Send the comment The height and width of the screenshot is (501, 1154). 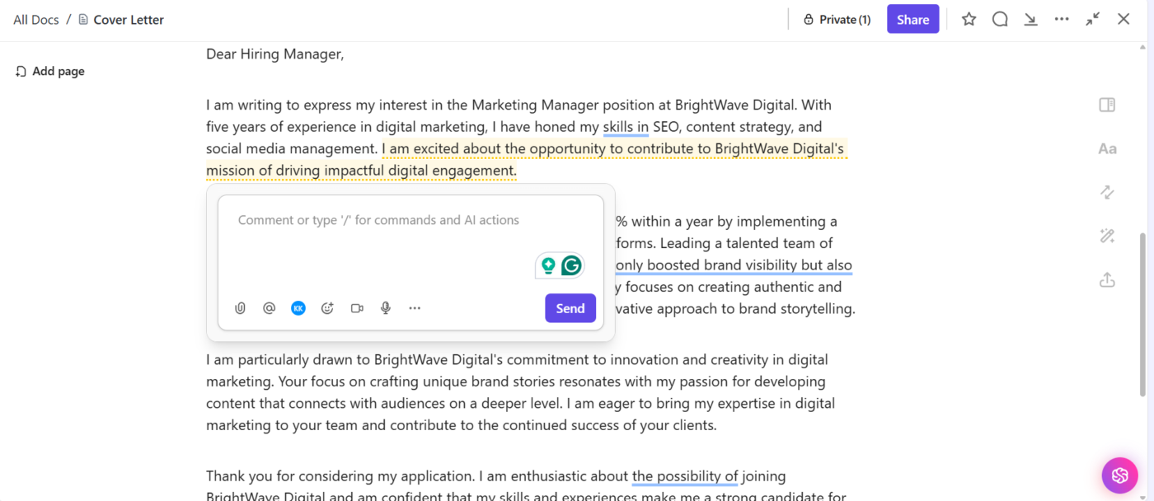point(570,308)
